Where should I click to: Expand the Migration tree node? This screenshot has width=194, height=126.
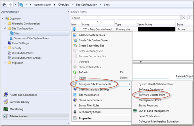(5, 62)
